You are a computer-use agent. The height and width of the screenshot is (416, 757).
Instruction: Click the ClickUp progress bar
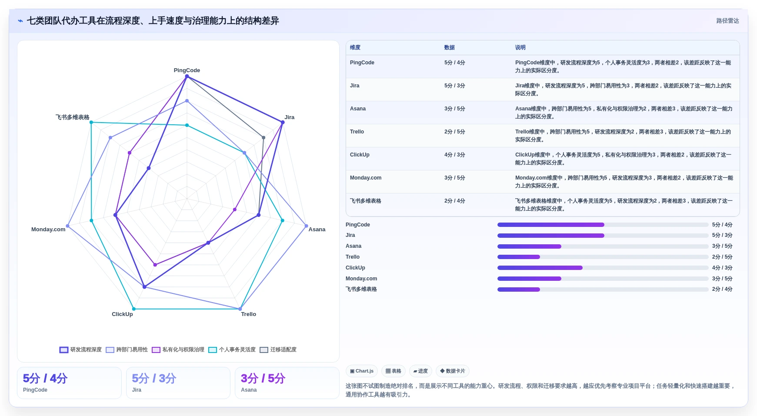(x=603, y=268)
